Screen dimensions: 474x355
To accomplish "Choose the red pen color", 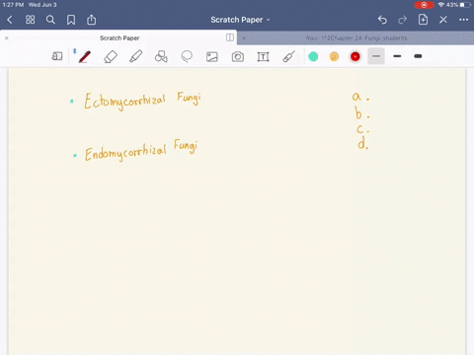I will [355, 56].
